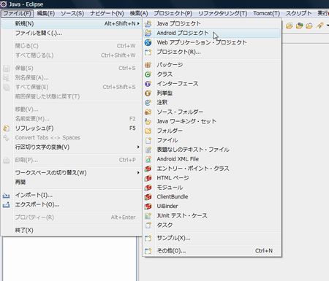Image resolution: width=329 pixels, height=281 pixels.
Task: Select Java プロジェクト in submenu
Action: click(x=212, y=23)
